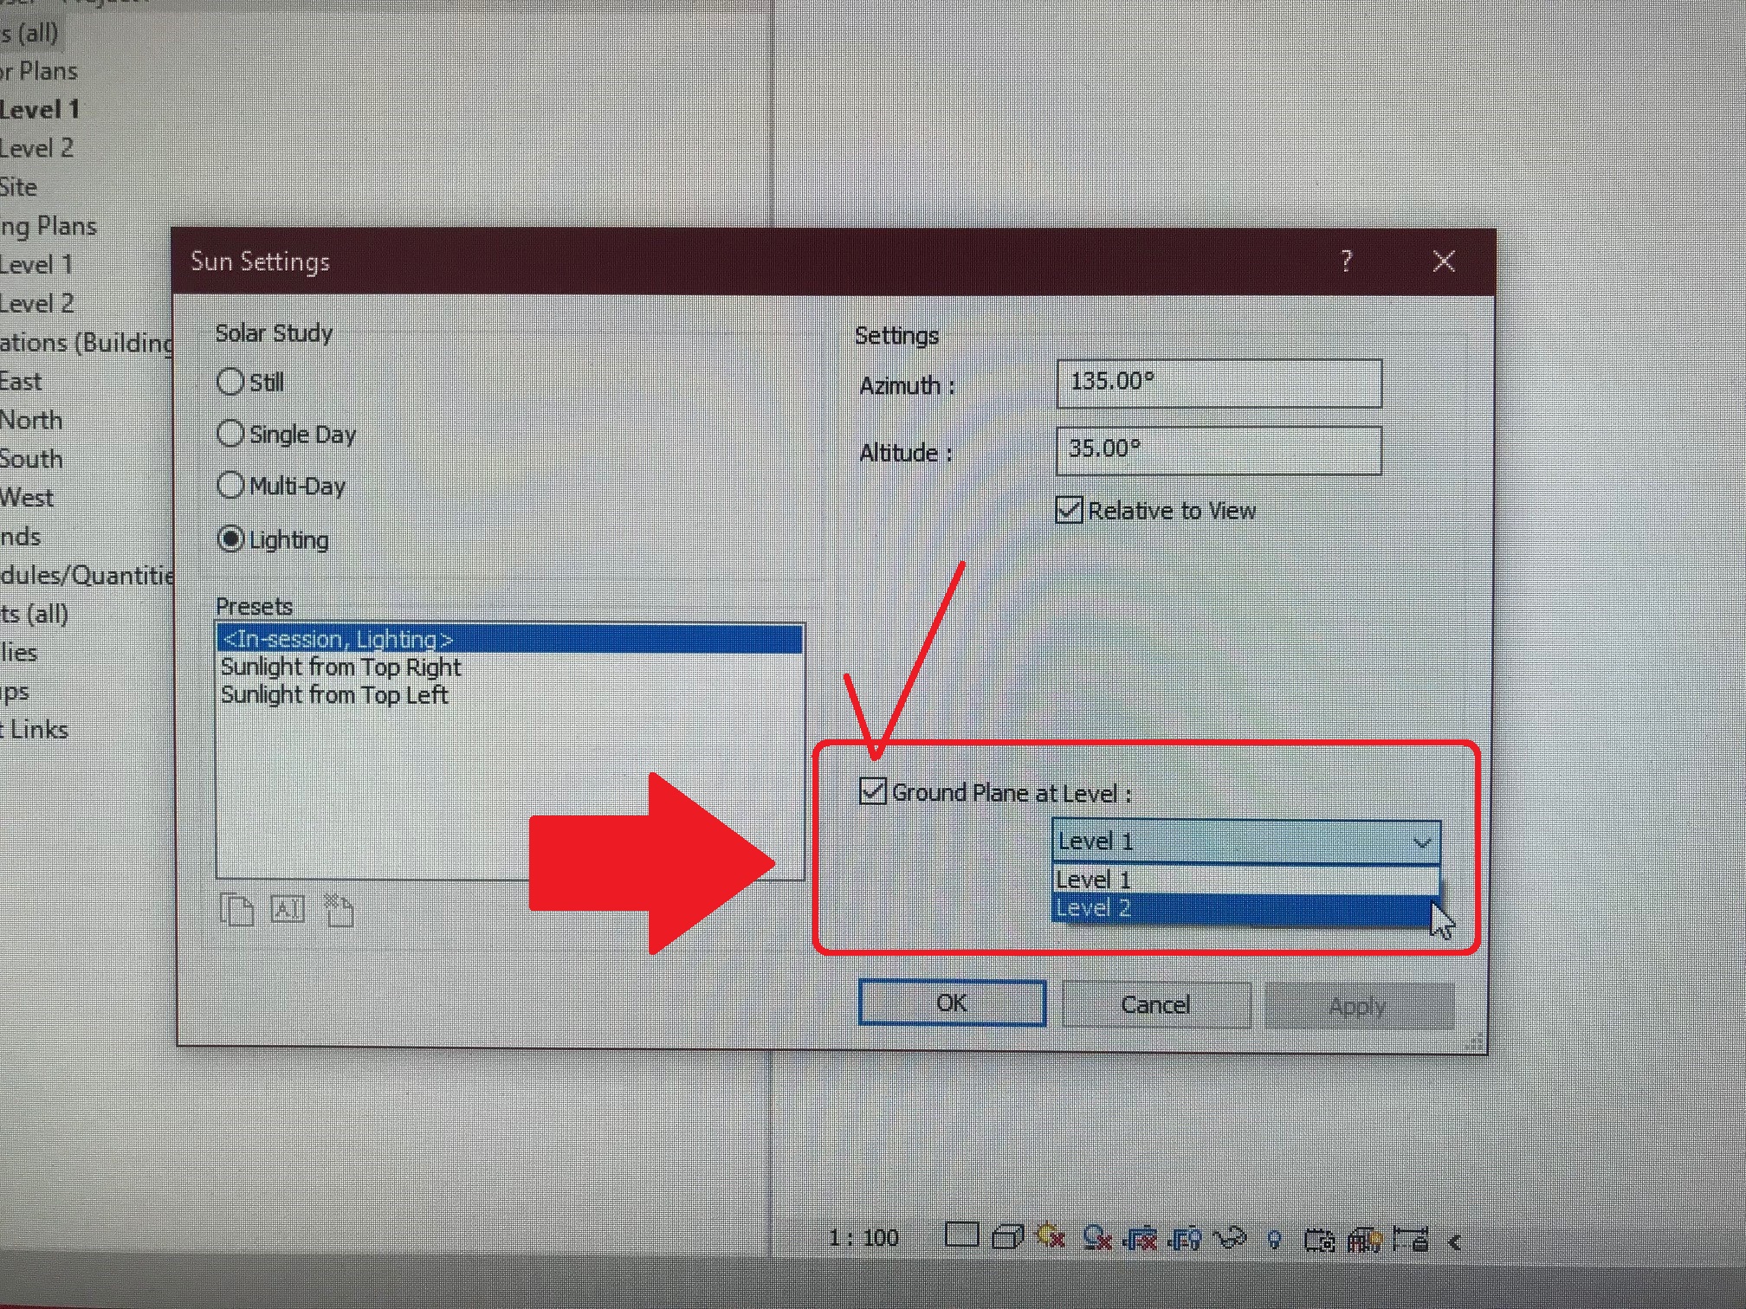Toggle the Sun Path on or off

[x=1051, y=1238]
